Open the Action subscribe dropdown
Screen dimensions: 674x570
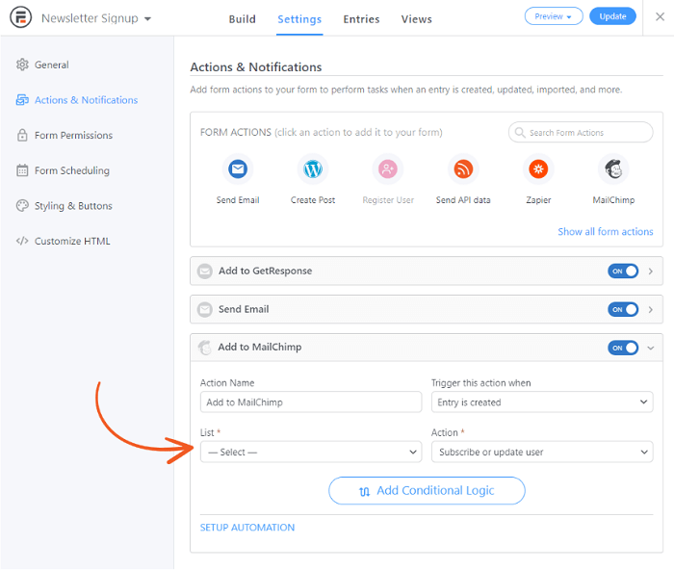pos(542,452)
